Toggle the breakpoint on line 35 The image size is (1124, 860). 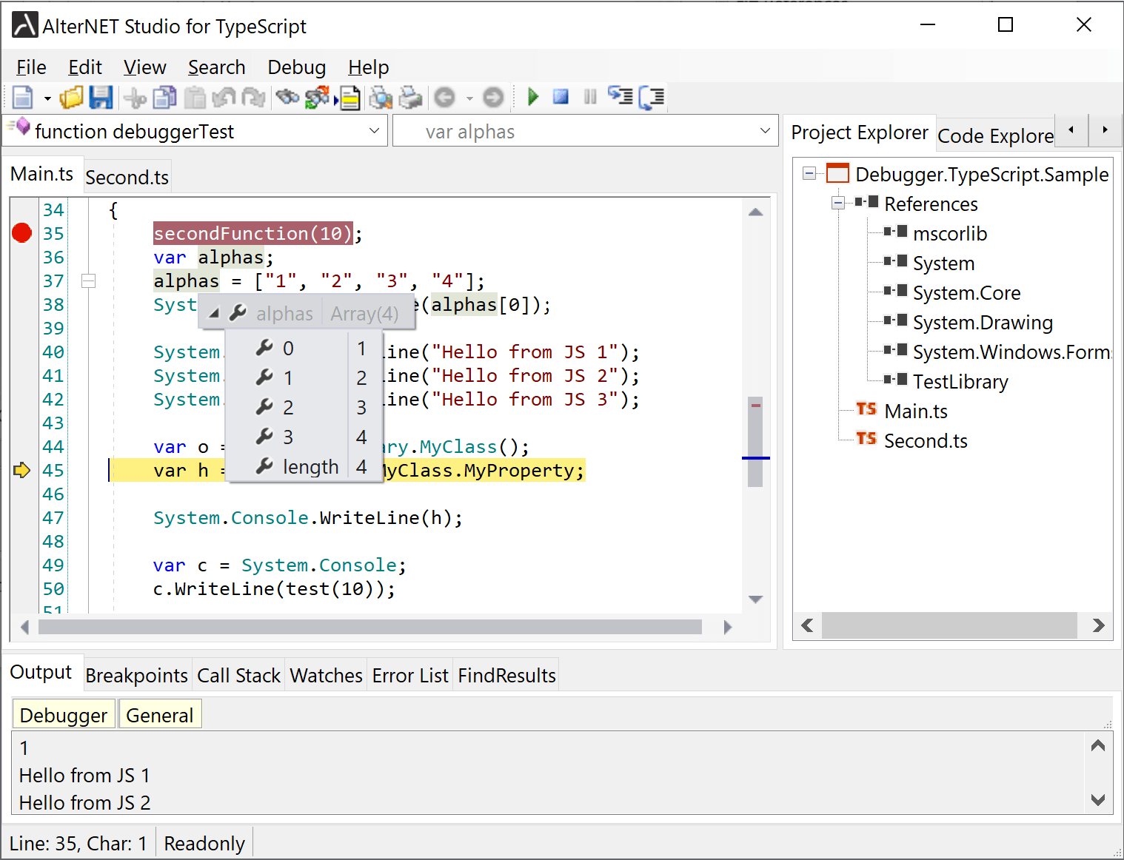(22, 233)
